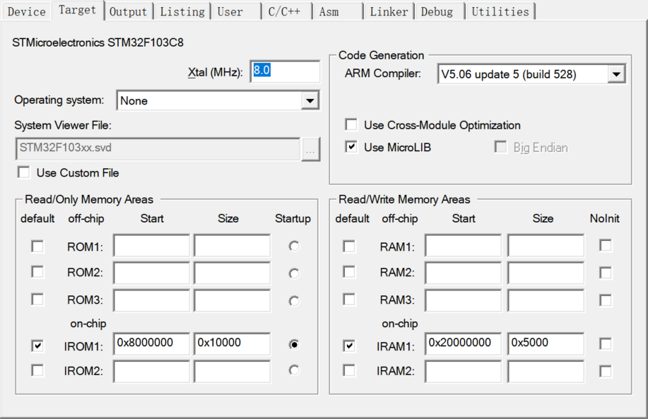The height and width of the screenshot is (419, 648).
Task: Select IROM2 Startup radio button
Action: click(x=294, y=370)
